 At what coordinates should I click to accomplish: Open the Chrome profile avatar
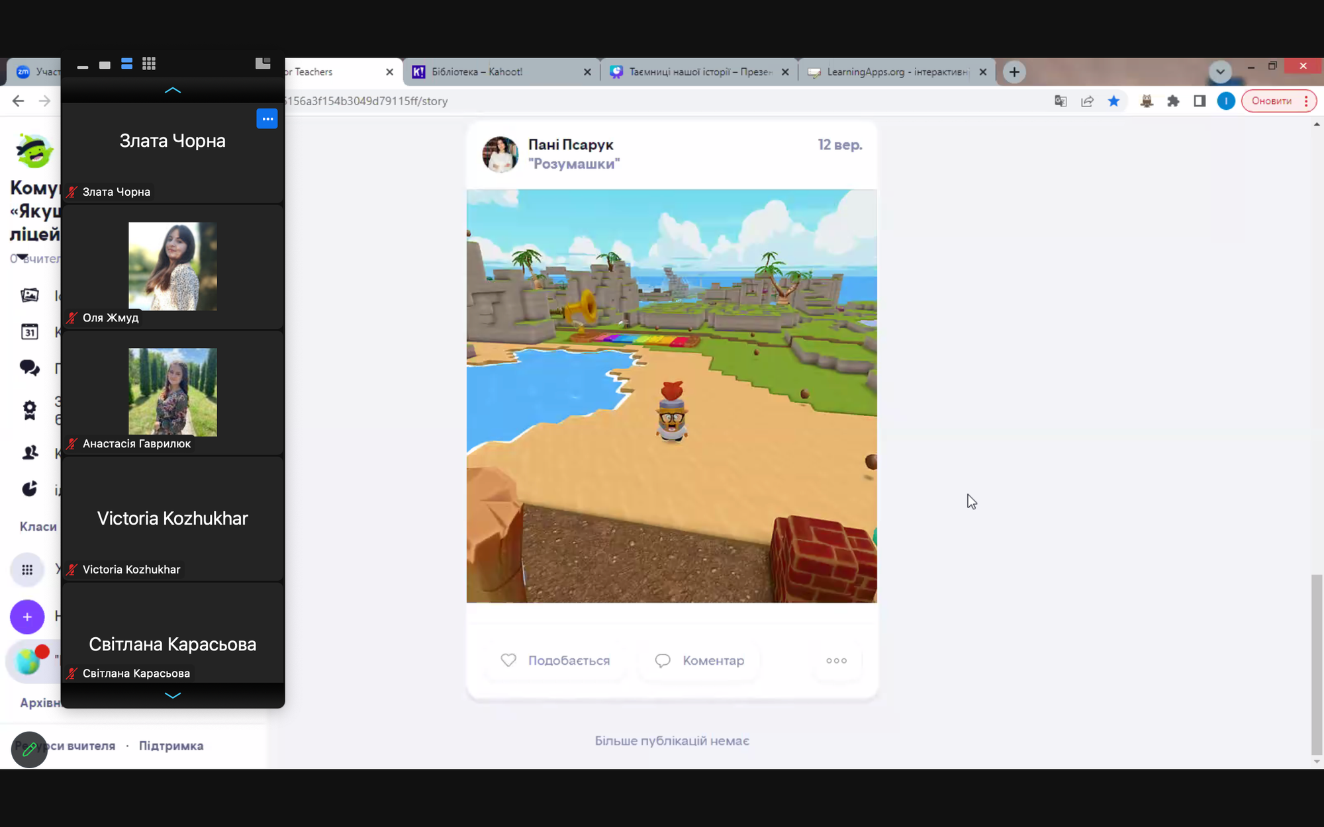pyautogui.click(x=1226, y=101)
